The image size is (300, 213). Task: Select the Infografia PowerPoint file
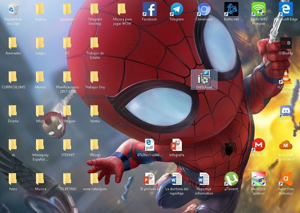pyautogui.click(x=176, y=145)
